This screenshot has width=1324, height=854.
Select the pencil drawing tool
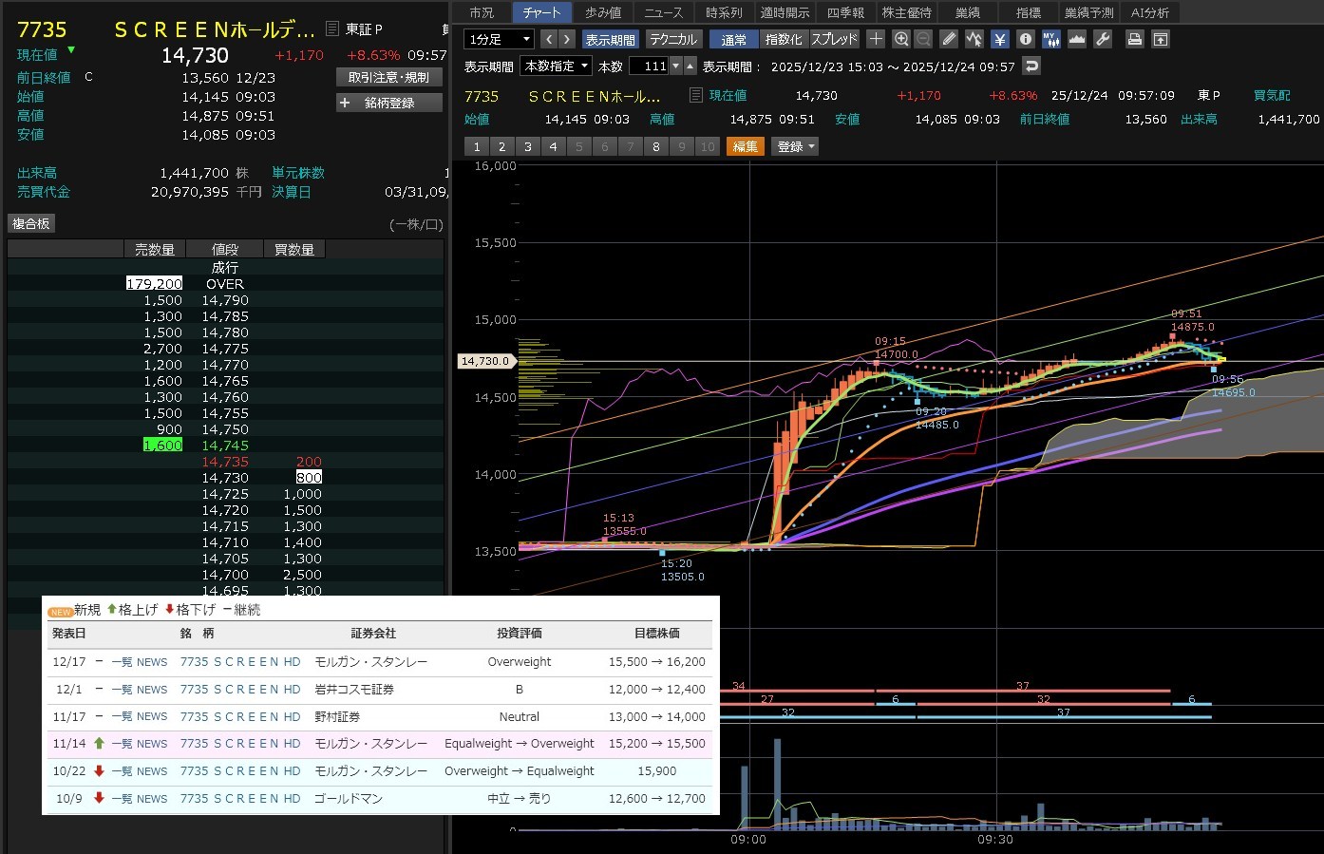pyautogui.click(x=949, y=39)
